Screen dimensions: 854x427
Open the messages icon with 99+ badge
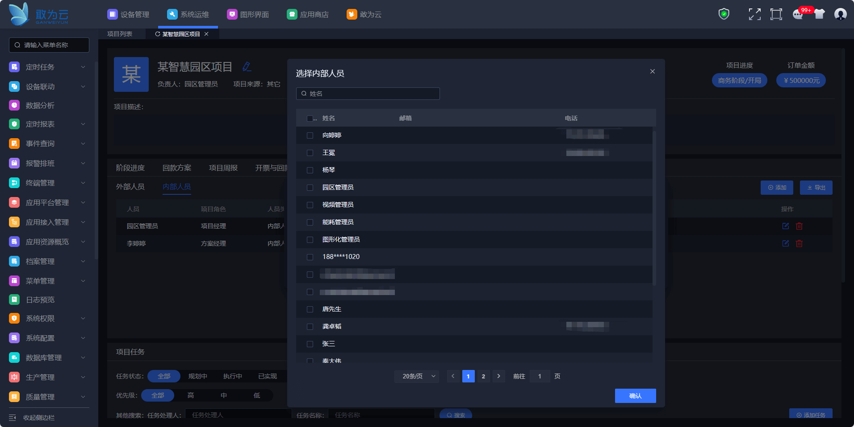coord(798,14)
